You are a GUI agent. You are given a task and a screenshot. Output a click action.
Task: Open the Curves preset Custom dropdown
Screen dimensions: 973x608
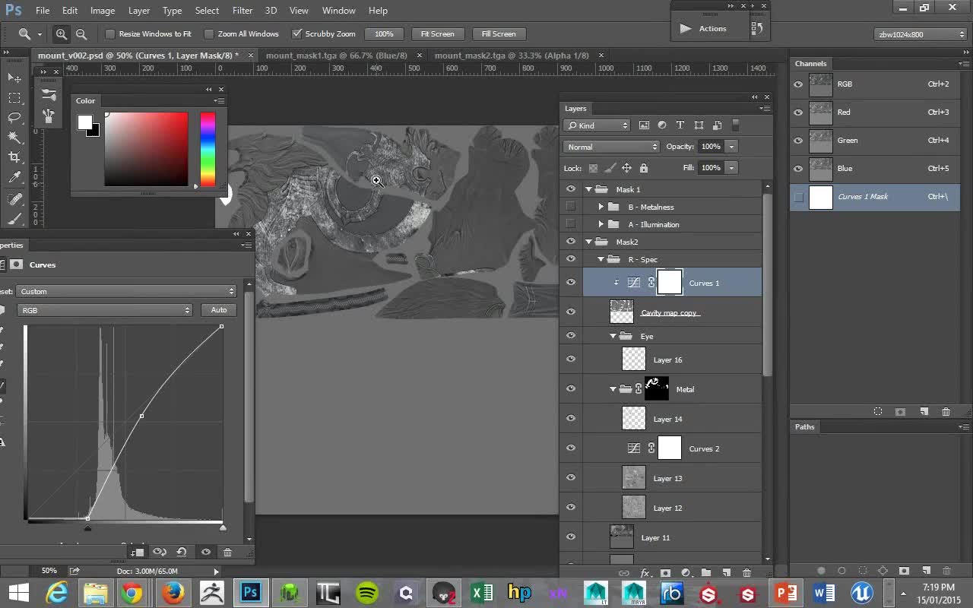pos(126,291)
